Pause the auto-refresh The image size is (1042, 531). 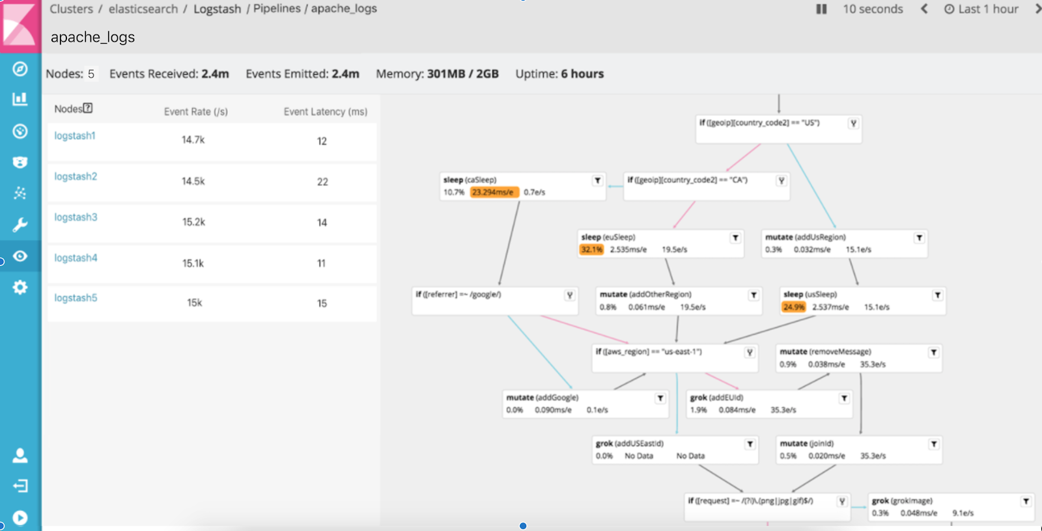(x=821, y=9)
